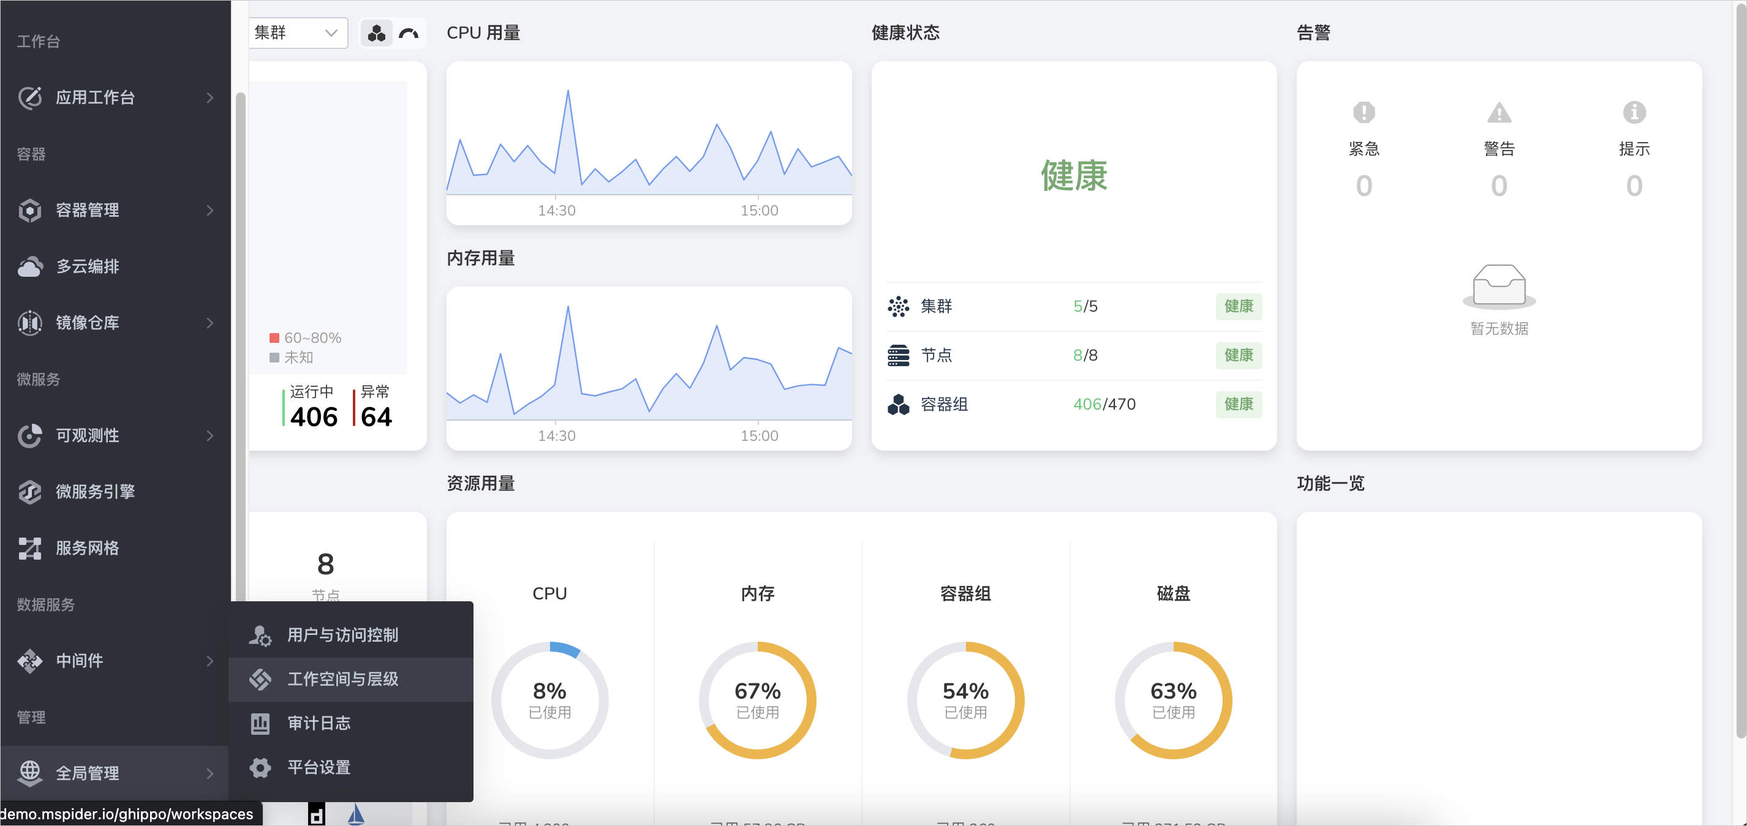Click the red 60~80% legend swatch
Screen dimensions: 1747x826
click(274, 338)
